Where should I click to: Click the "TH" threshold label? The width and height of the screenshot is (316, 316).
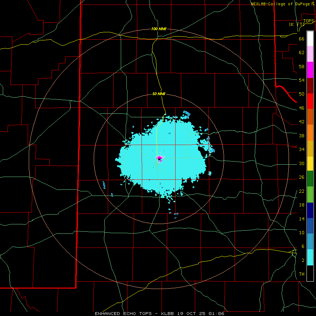[x=302, y=274]
